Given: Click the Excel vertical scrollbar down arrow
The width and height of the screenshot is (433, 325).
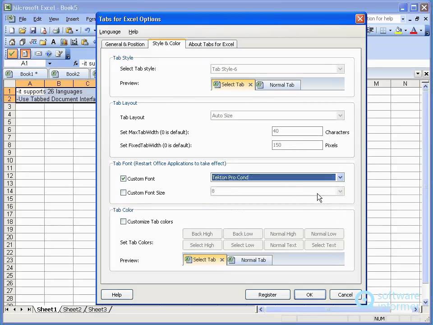Looking at the screenshot, I should pos(425,302).
